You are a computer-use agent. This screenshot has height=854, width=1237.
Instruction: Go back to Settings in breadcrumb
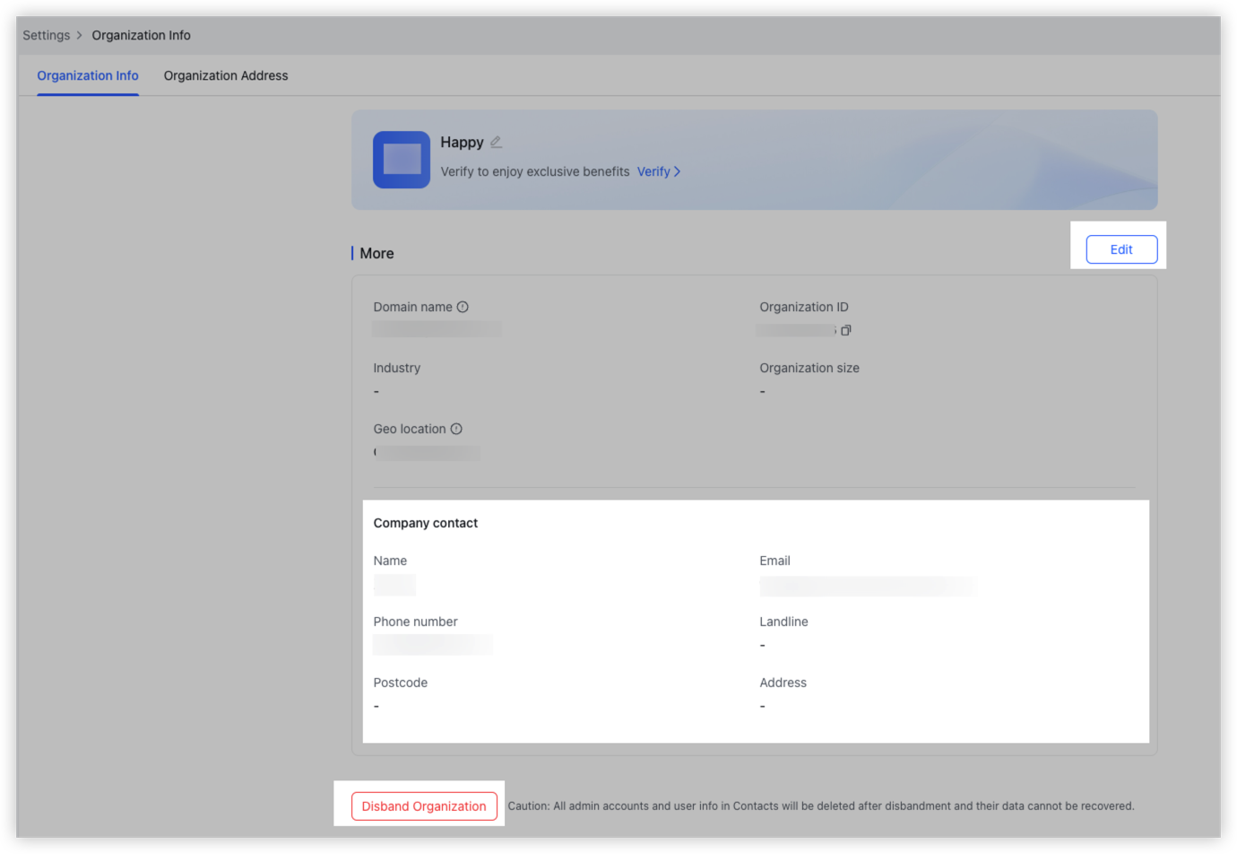(47, 35)
